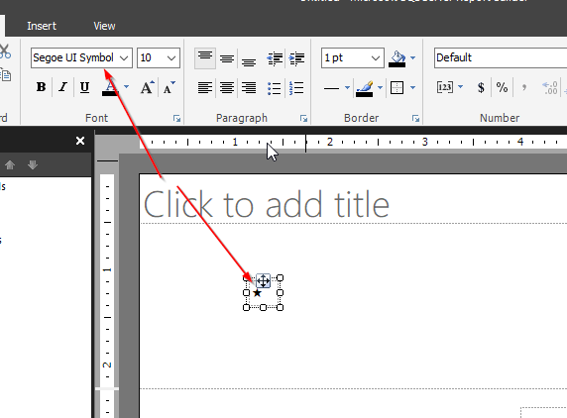The image size is (567, 418).
Task: Align paragraph left
Action: (205, 88)
